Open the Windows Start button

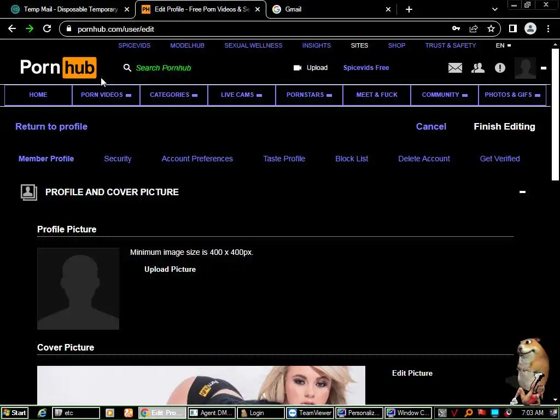(x=14, y=413)
